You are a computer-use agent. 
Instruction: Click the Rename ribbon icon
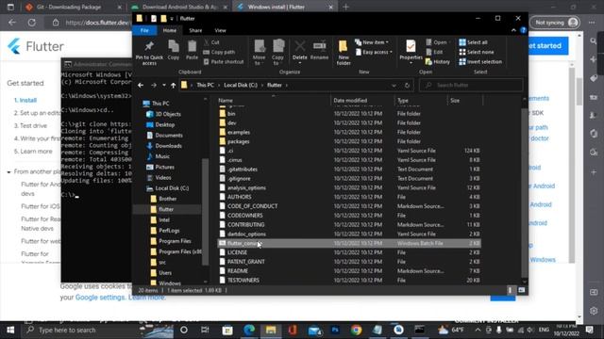(319, 50)
